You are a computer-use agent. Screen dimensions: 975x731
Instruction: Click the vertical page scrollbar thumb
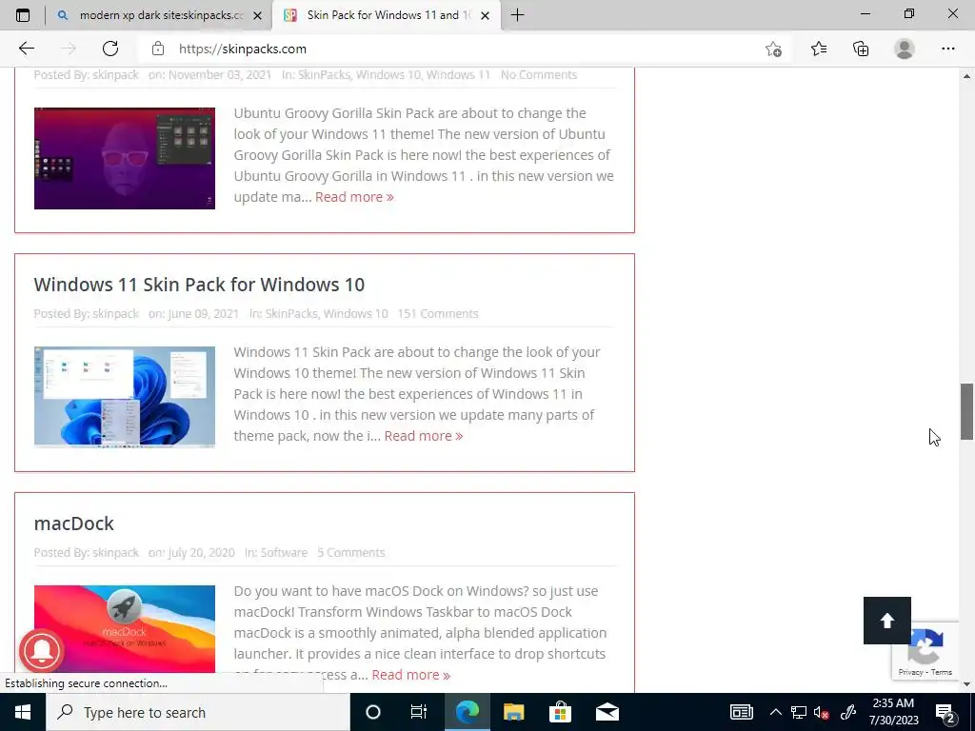click(x=967, y=411)
